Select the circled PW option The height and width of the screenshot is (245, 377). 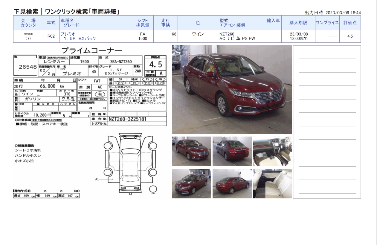(x=160, y=79)
